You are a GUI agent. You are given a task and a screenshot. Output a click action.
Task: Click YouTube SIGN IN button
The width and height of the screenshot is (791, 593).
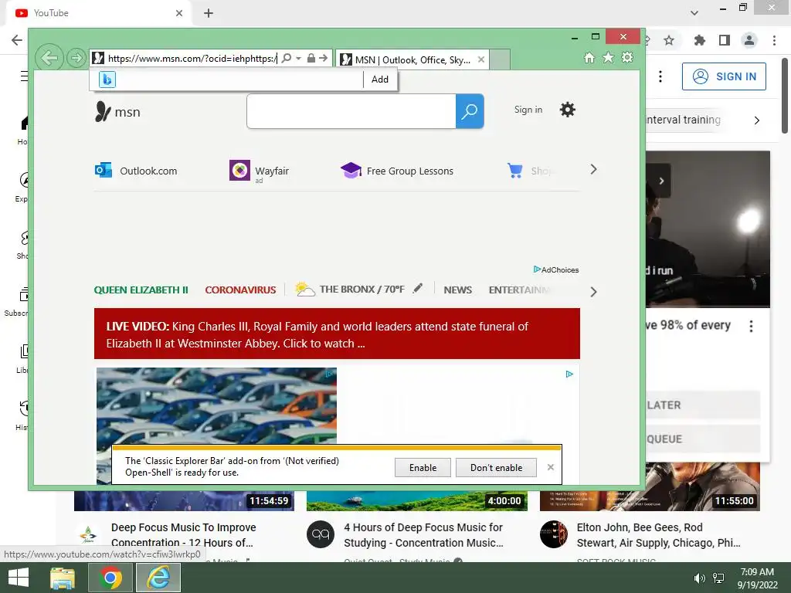pos(724,76)
